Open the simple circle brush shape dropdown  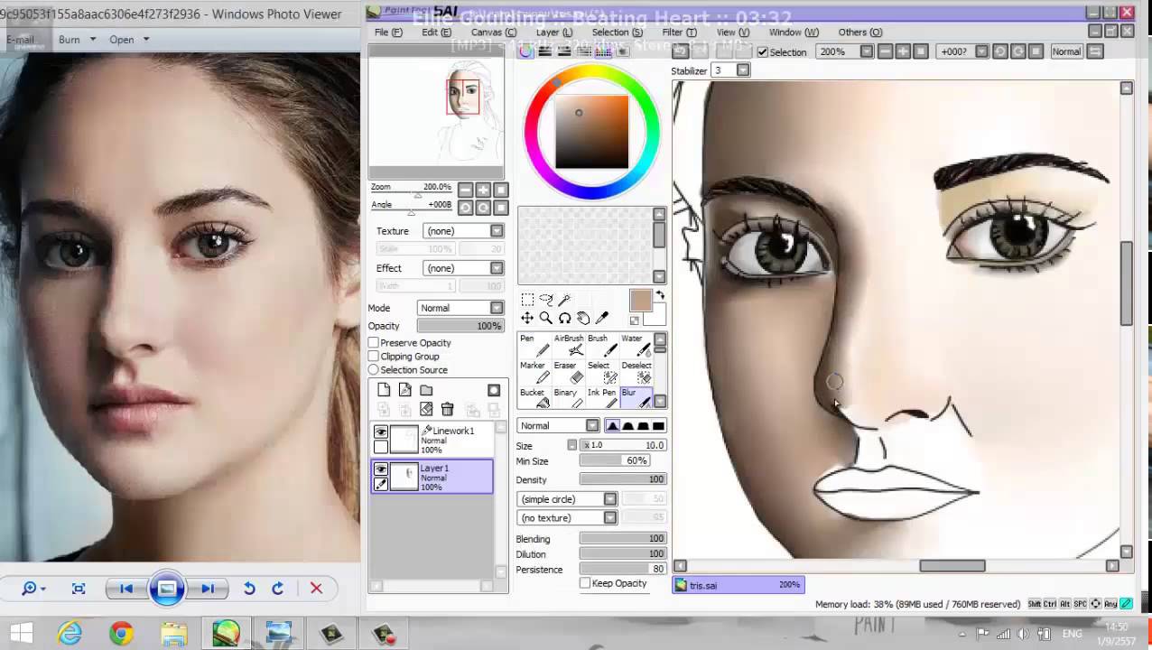click(567, 499)
